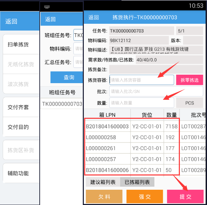The height and width of the screenshot is (205, 207).
Task: Click the 班组任务号 input field
Action: click(78, 35)
